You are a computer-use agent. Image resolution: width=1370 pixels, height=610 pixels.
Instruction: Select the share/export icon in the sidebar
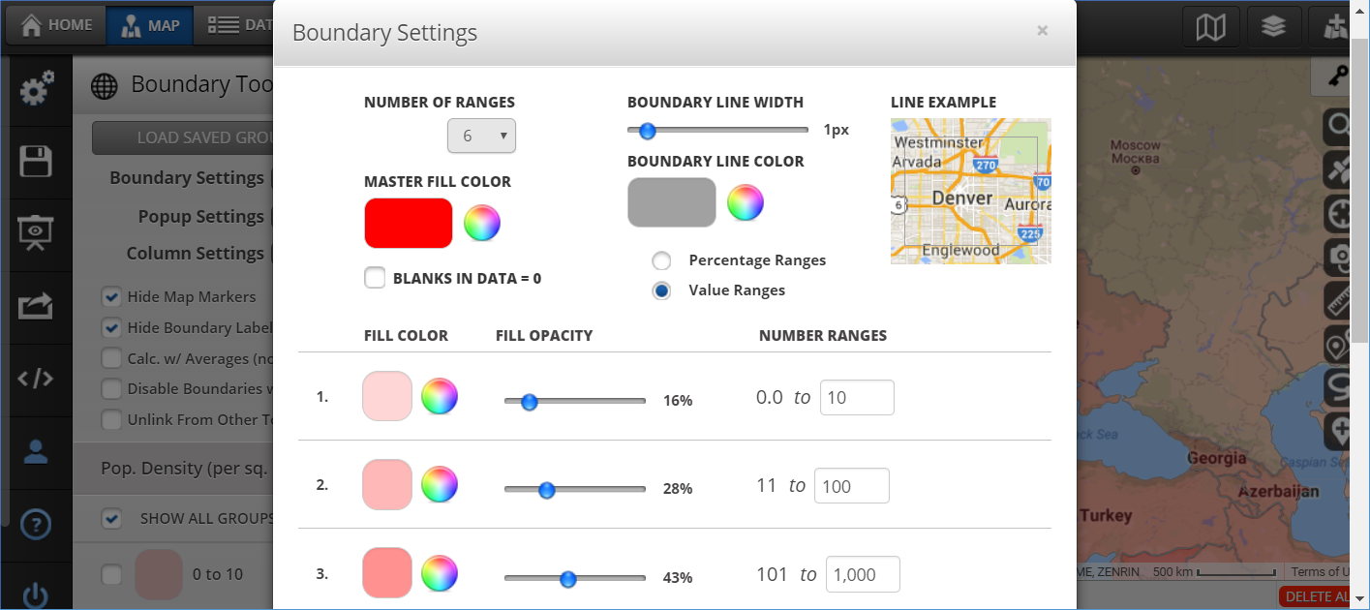tap(36, 305)
